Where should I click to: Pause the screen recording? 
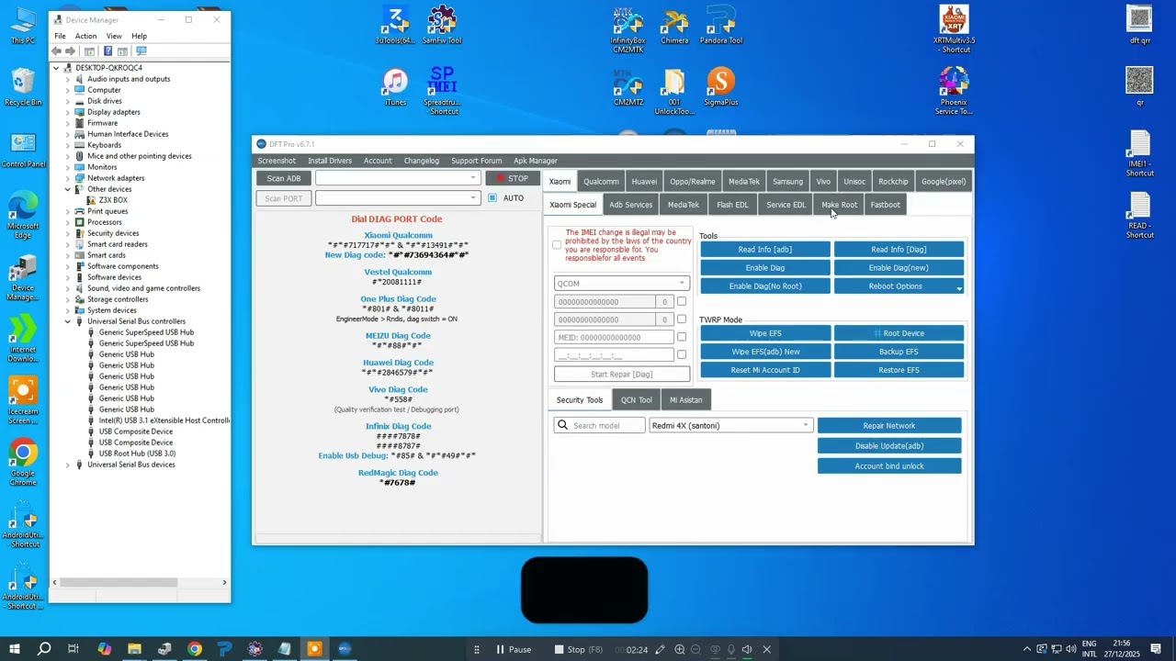click(x=514, y=650)
